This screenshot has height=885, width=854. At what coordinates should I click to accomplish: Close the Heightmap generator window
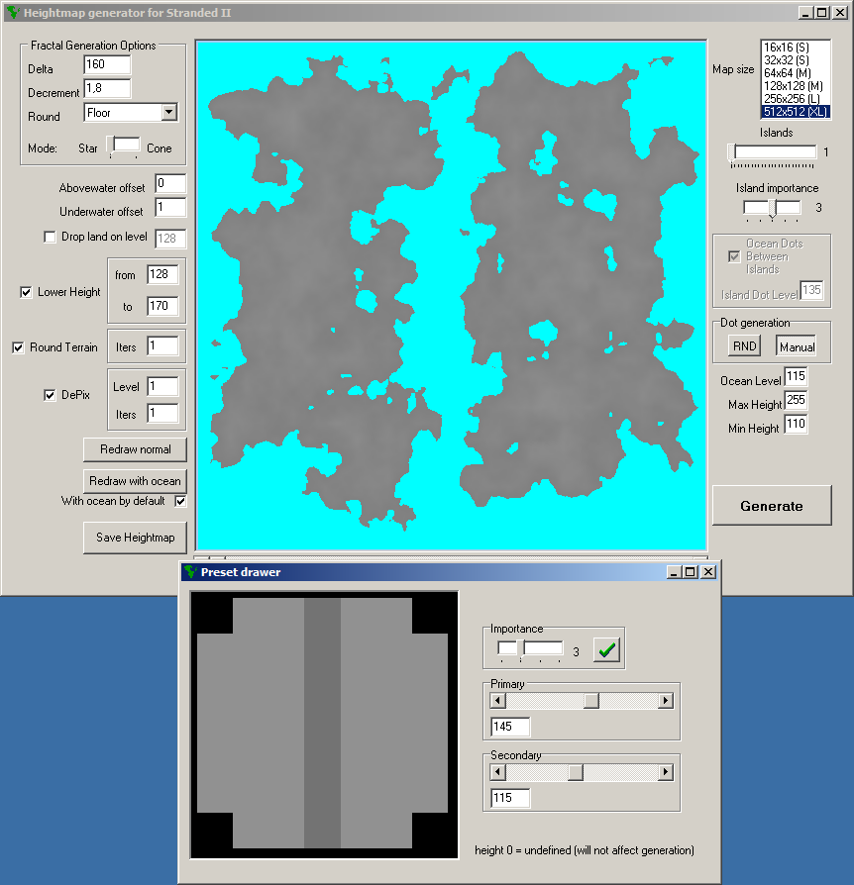[x=840, y=13]
